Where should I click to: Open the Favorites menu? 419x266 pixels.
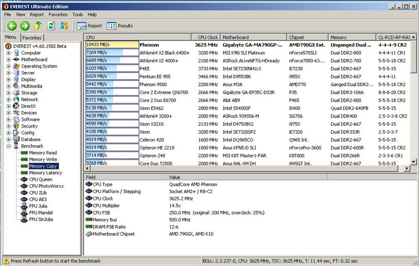(x=58, y=15)
